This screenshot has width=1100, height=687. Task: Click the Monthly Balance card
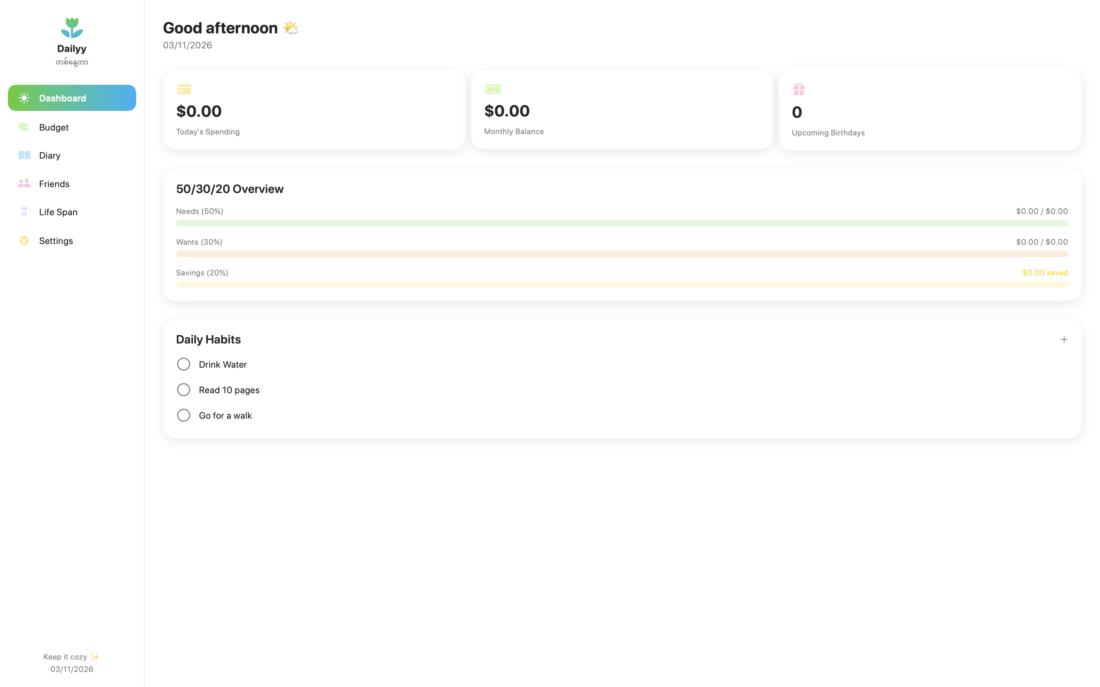point(622,110)
